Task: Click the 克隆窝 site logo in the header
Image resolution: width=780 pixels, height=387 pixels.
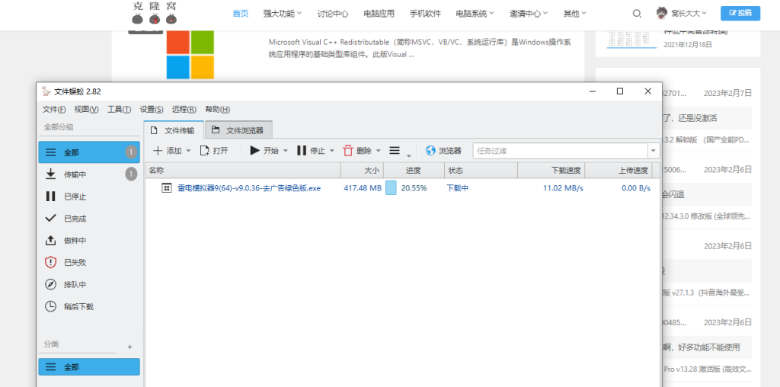Action: pos(155,13)
